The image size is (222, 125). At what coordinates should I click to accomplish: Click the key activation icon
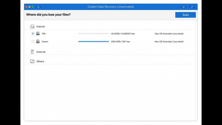[192, 7]
